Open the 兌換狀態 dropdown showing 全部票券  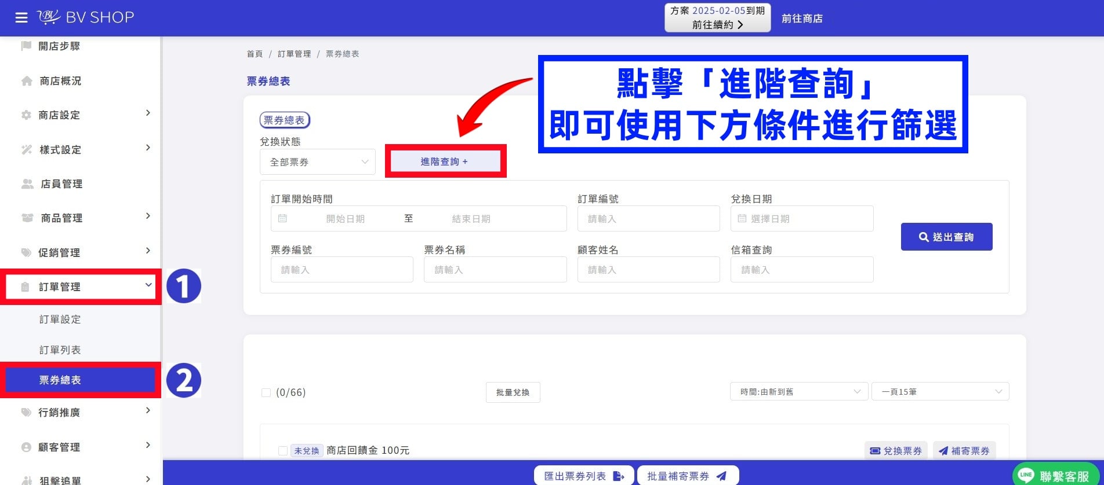click(x=318, y=162)
